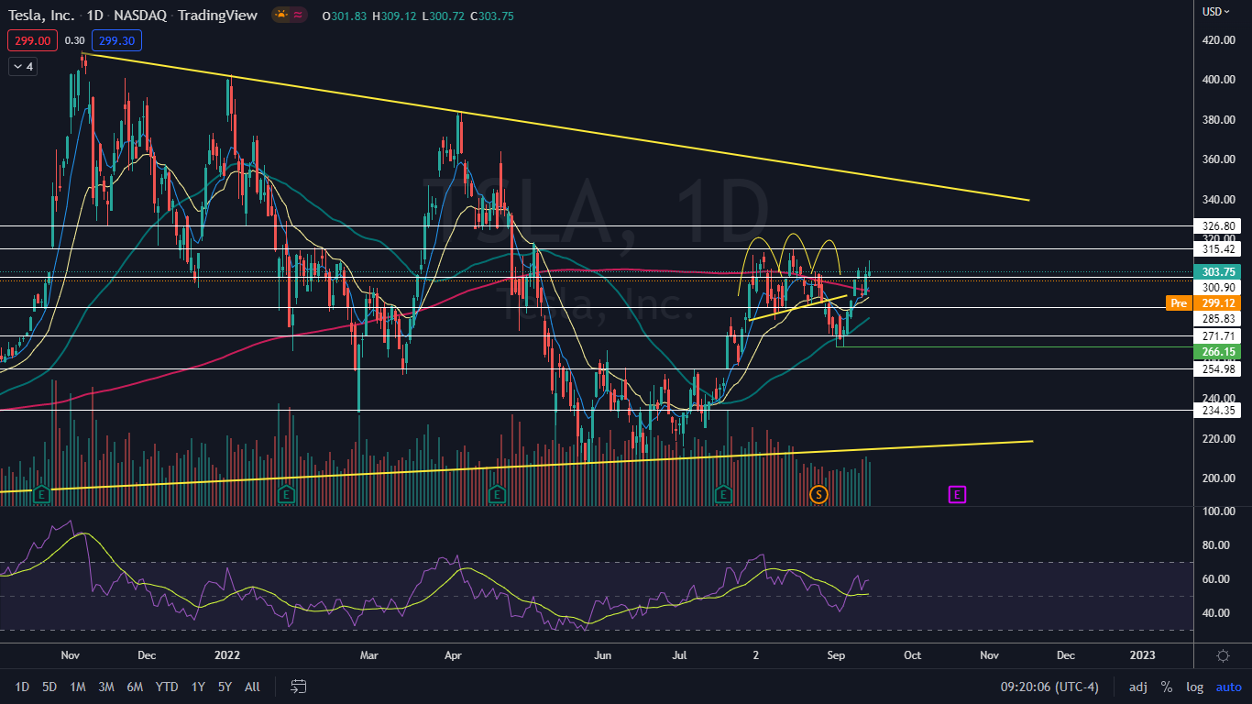Click the blue buy price 299.30 button
This screenshot has height=704, width=1252.
(x=116, y=40)
